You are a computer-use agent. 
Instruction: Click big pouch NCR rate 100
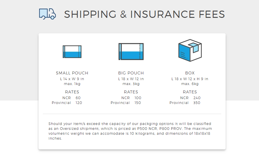point(138,98)
